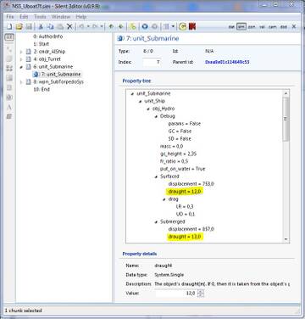Screen dimensions: 305x319
Task: Click the New file toolbar icon
Action: (9, 26)
